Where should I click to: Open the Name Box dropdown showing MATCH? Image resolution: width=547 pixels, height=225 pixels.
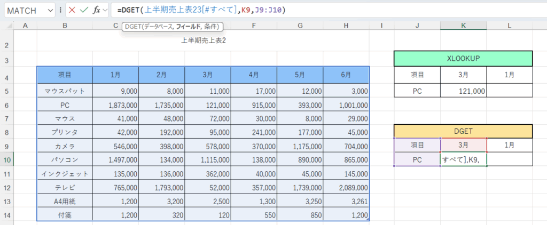pyautogui.click(x=51, y=10)
